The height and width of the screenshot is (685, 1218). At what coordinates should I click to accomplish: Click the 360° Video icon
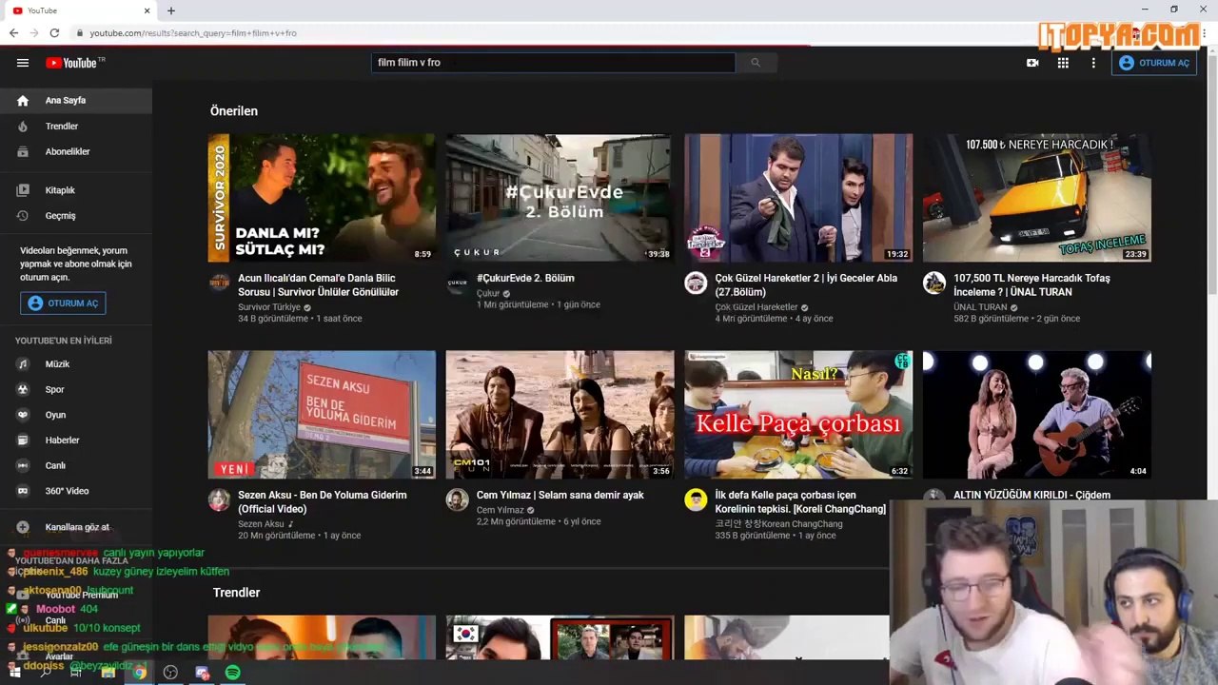23,491
